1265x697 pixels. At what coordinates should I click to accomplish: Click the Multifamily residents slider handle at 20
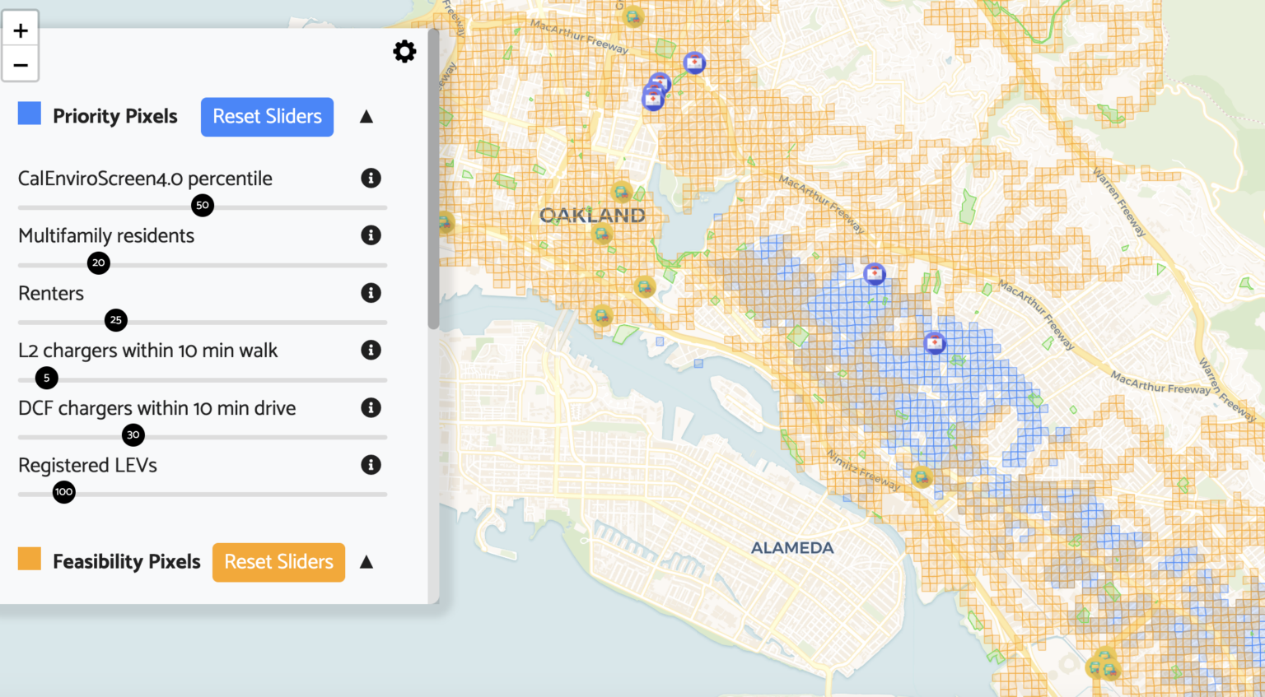(x=99, y=263)
